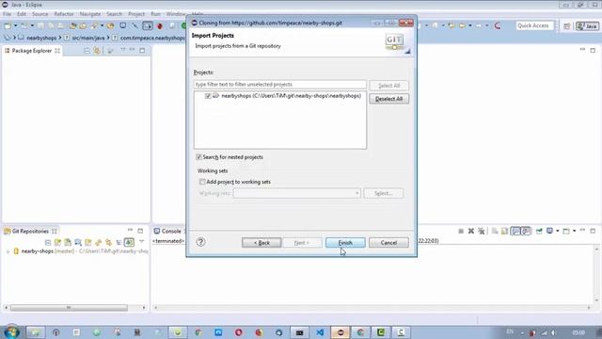The height and width of the screenshot is (339, 602).
Task: Click the Toggle Block Selection toolbar icon
Action: click(148, 25)
